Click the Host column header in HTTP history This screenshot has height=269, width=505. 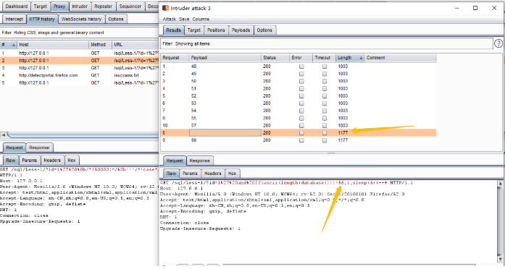[x=53, y=45]
